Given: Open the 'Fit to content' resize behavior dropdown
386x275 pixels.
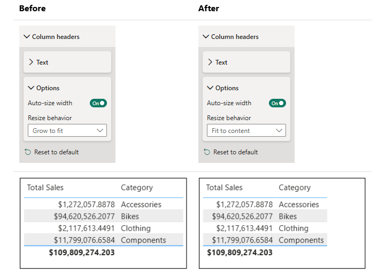Looking at the screenshot, I should tap(246, 130).
